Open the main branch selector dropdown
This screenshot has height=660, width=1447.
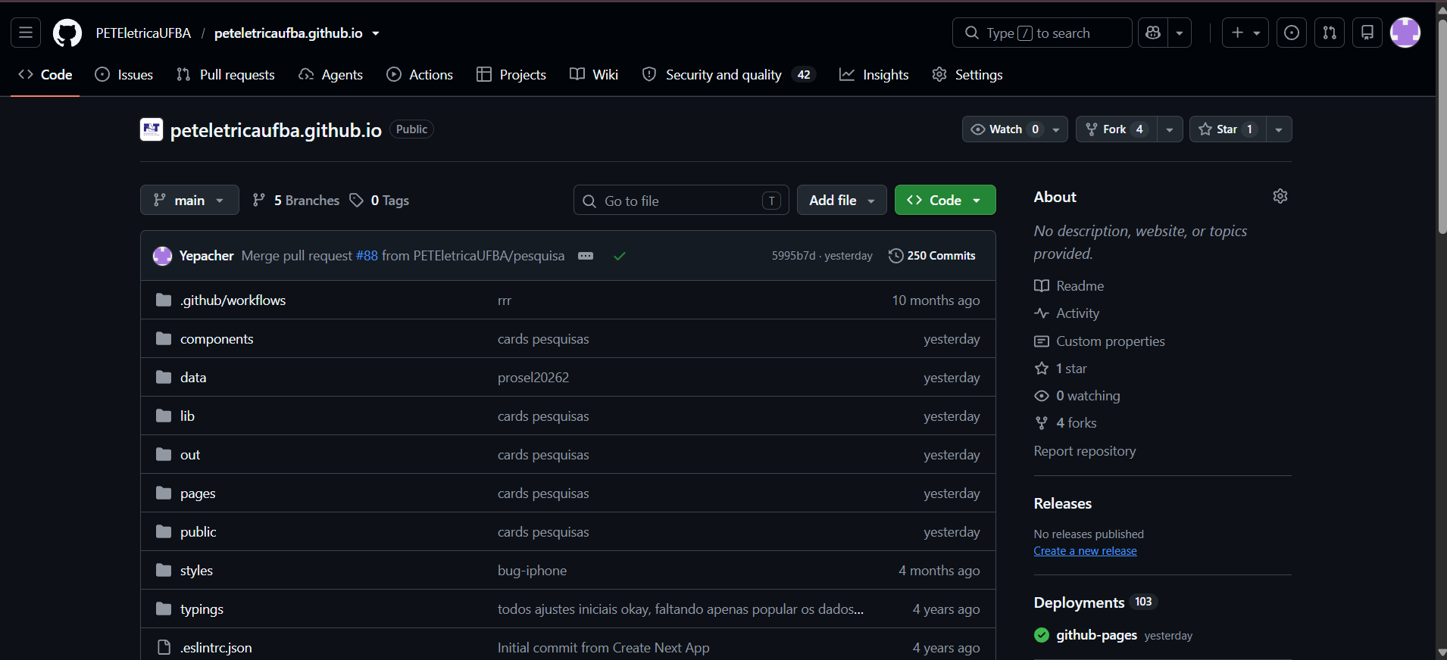189,200
